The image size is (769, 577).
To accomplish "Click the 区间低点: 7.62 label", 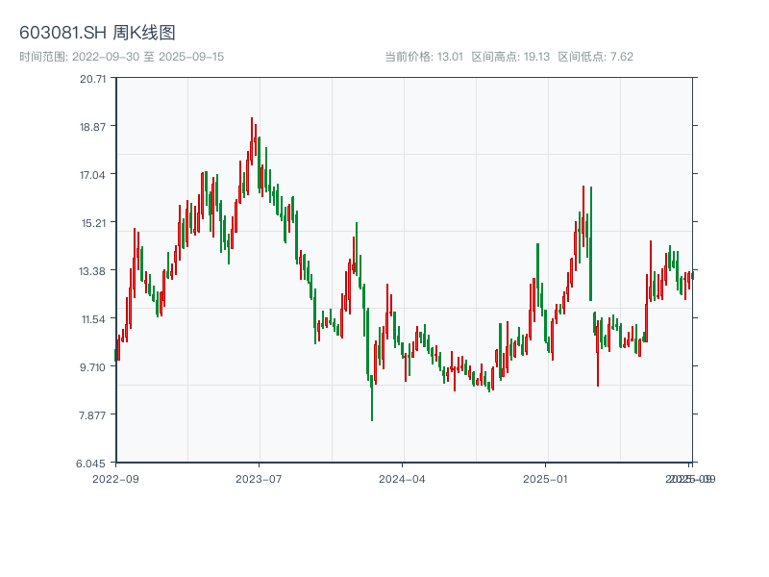I will pyautogui.click(x=595, y=57).
